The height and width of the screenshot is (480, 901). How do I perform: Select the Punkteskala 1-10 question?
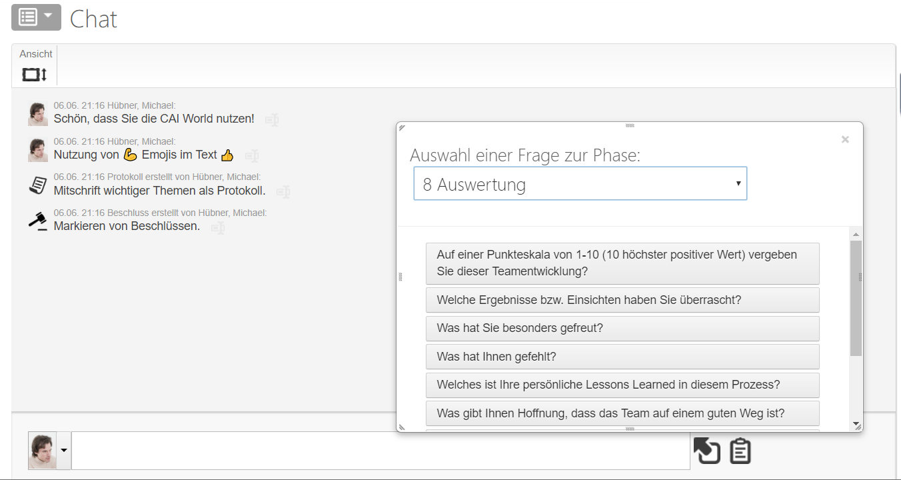[x=622, y=263]
